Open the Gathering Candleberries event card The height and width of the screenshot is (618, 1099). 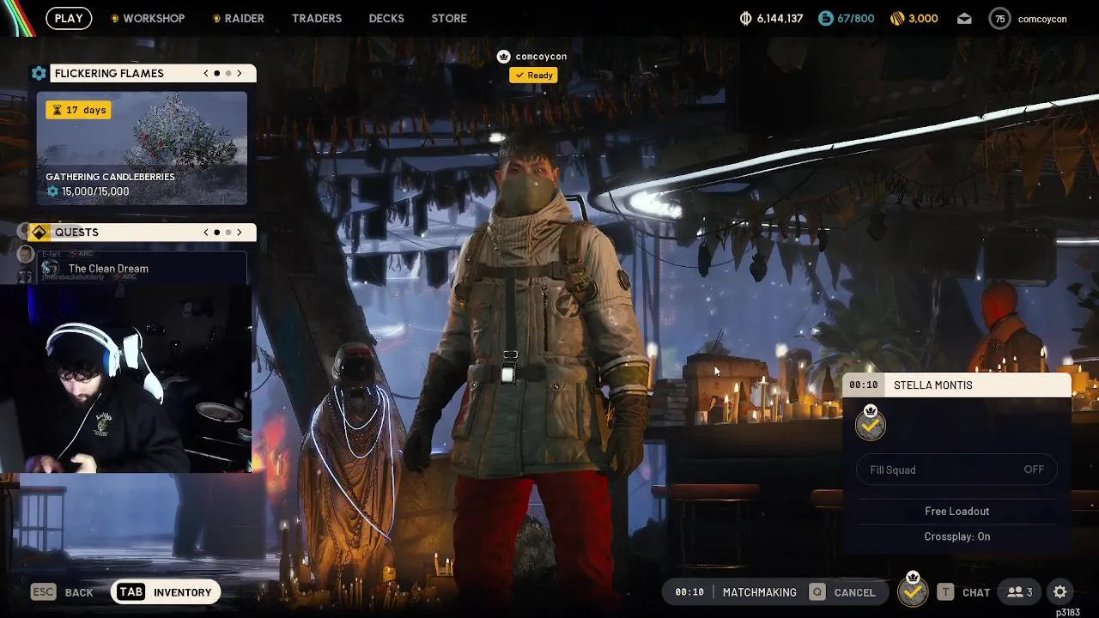142,148
